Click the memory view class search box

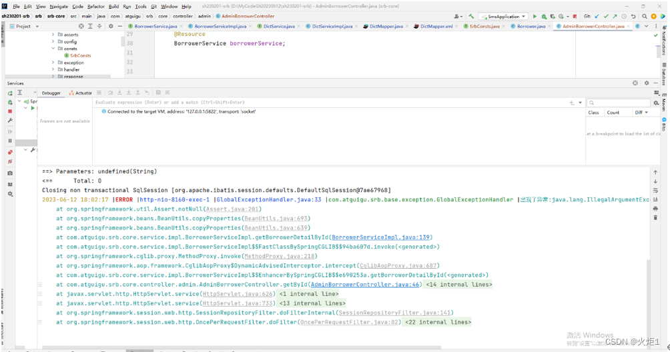pyautogui.click(x=619, y=103)
